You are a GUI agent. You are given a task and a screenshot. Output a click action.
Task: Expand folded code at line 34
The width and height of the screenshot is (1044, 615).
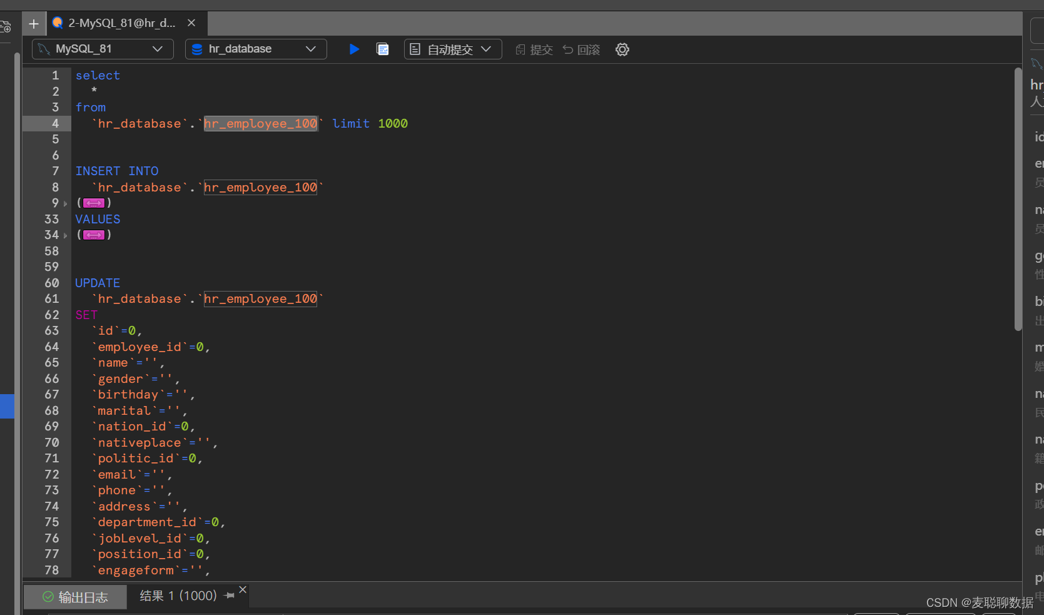(x=65, y=235)
